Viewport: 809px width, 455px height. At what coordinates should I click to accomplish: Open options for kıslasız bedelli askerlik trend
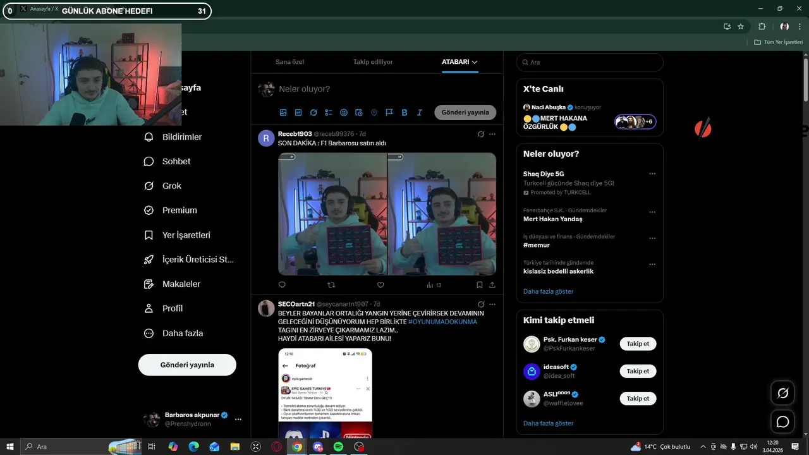point(652,264)
